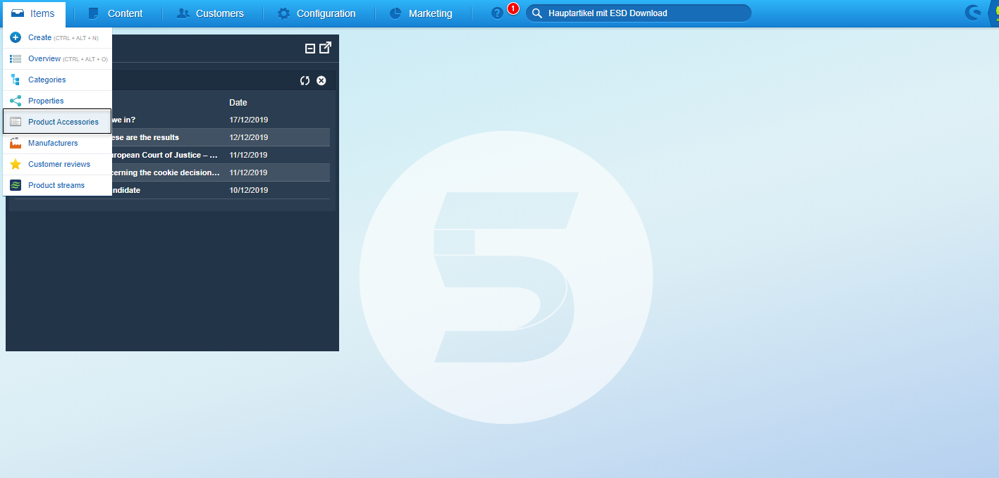The height and width of the screenshot is (478, 999).
Task: Sort news by the Date column header
Action: click(238, 103)
